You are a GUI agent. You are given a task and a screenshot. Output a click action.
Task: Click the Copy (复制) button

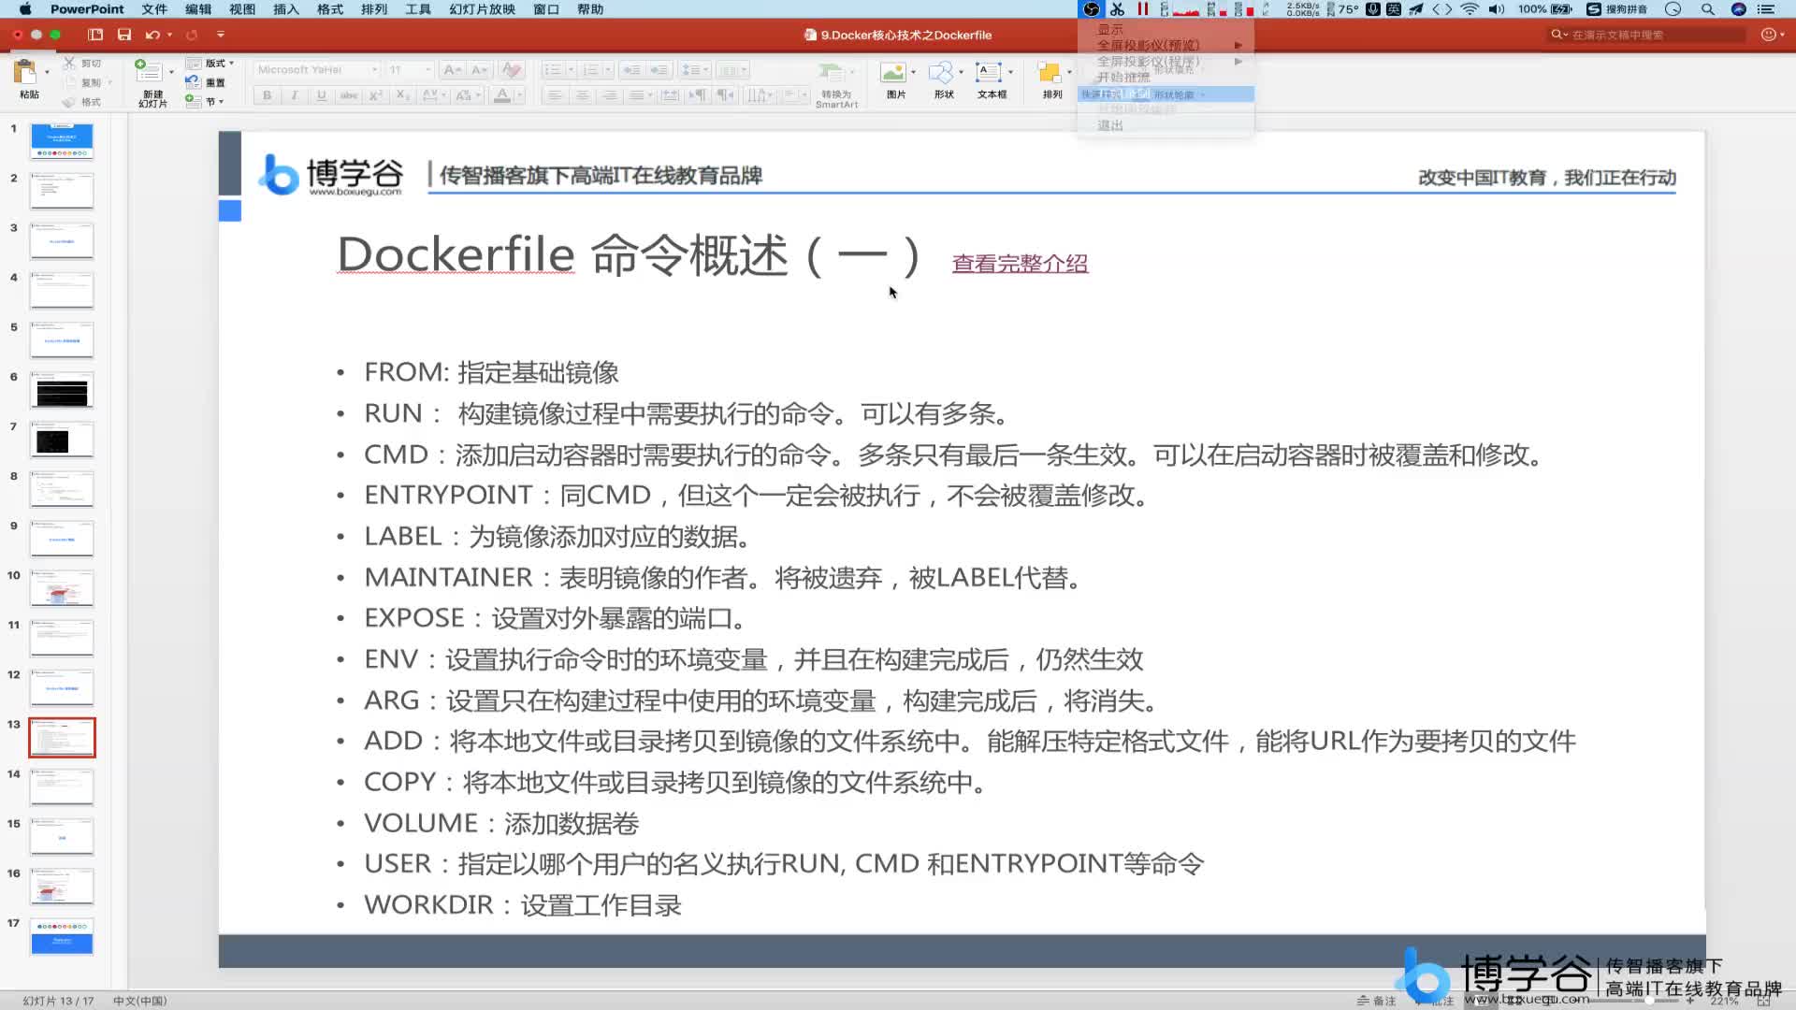click(81, 82)
